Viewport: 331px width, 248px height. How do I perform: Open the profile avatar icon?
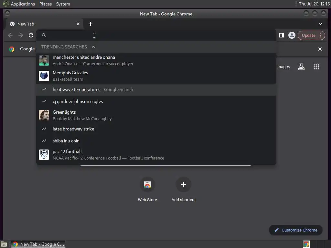(x=292, y=35)
